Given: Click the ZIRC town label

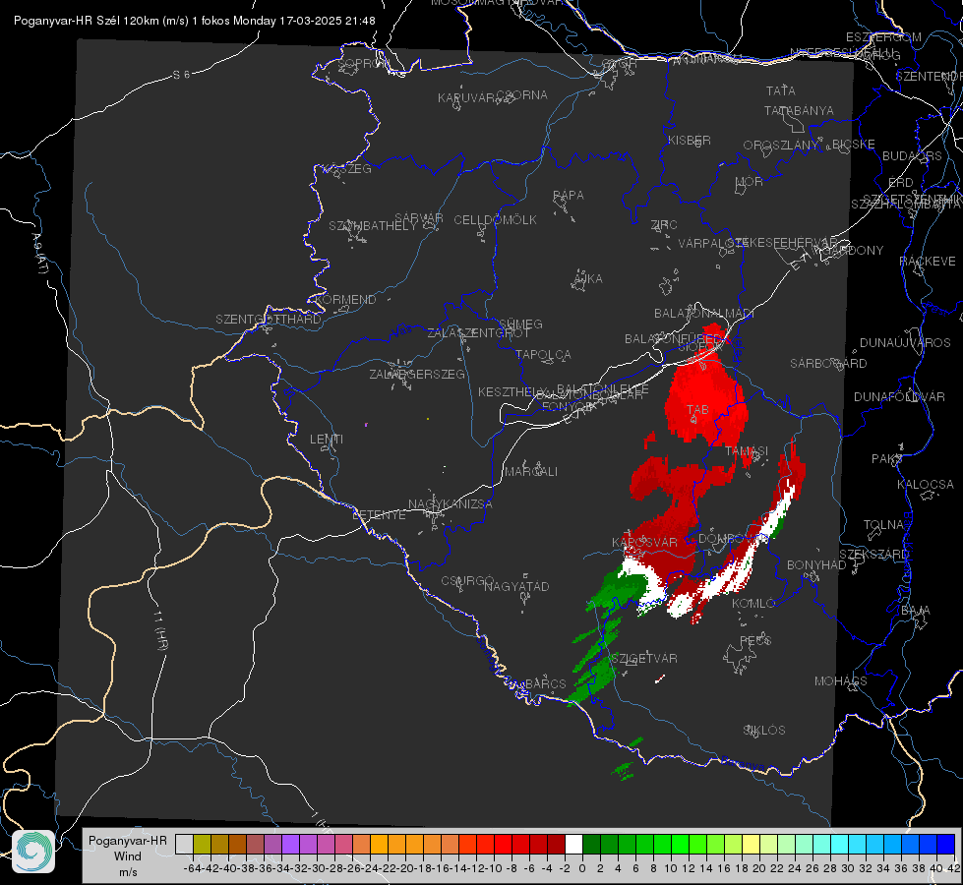Looking at the screenshot, I should point(664,225).
